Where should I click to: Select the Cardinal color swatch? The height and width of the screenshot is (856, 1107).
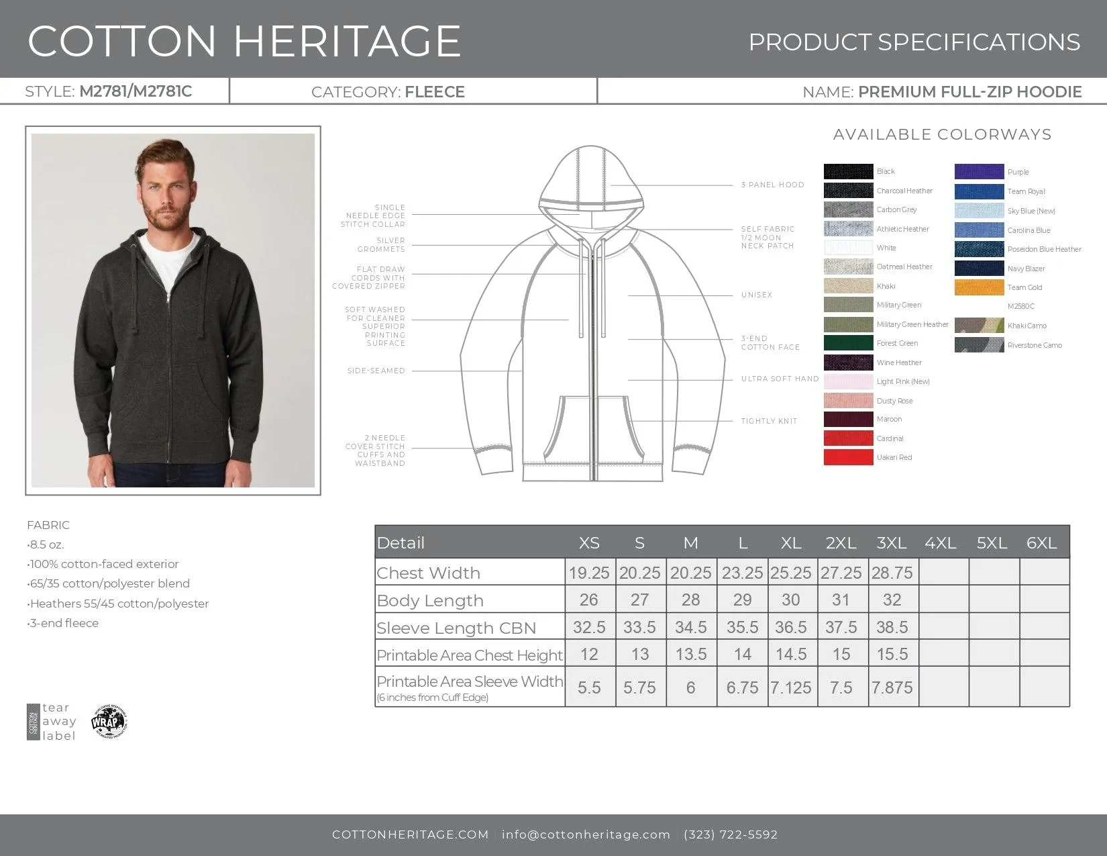click(x=848, y=438)
